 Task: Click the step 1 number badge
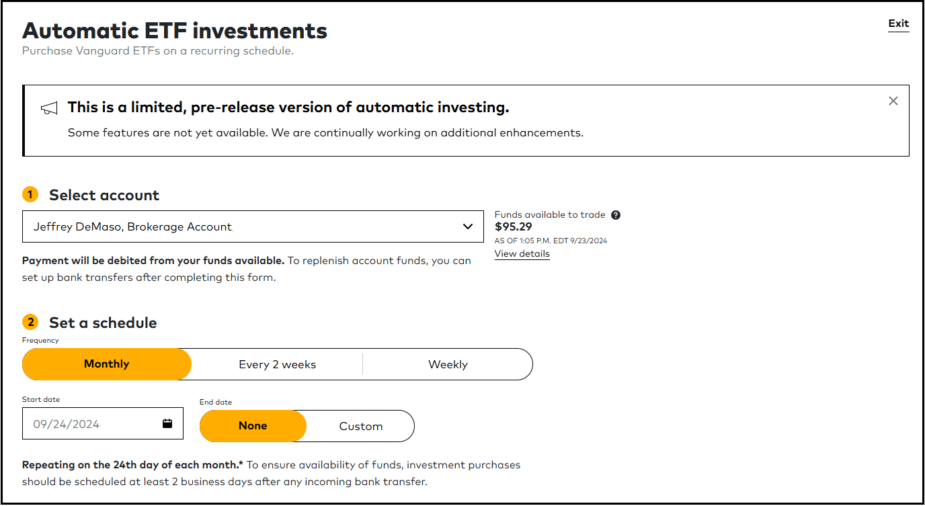point(30,195)
